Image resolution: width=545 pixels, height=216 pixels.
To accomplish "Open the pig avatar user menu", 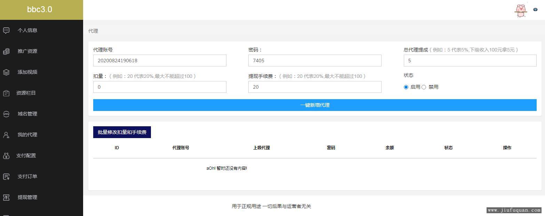I will point(520,10).
